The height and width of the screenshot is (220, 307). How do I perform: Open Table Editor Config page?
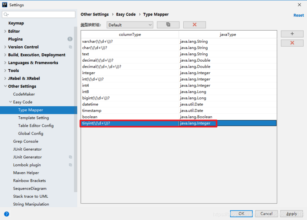click(36, 126)
